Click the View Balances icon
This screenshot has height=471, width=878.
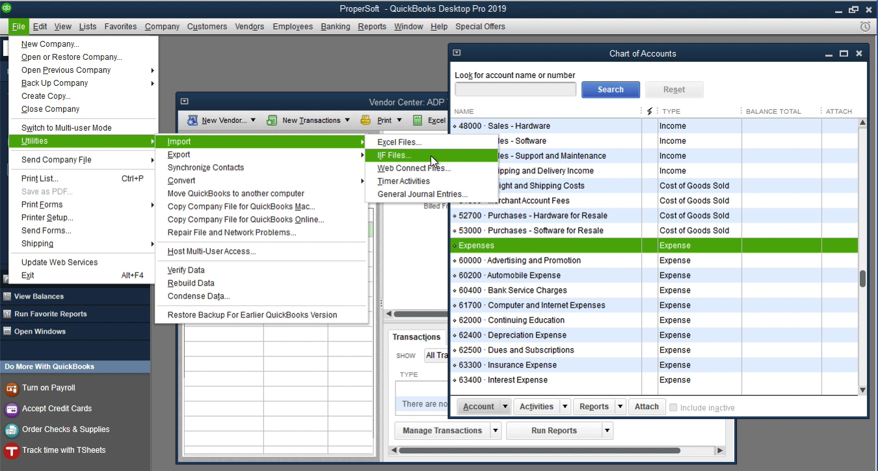7,296
